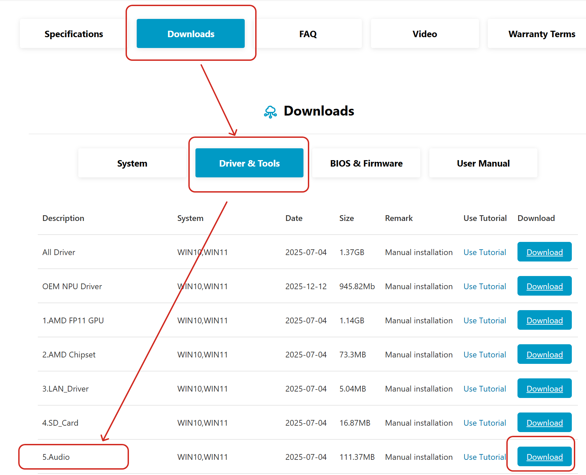Open the BIOS & Firmware category
This screenshot has width=586, height=475.
[366, 163]
